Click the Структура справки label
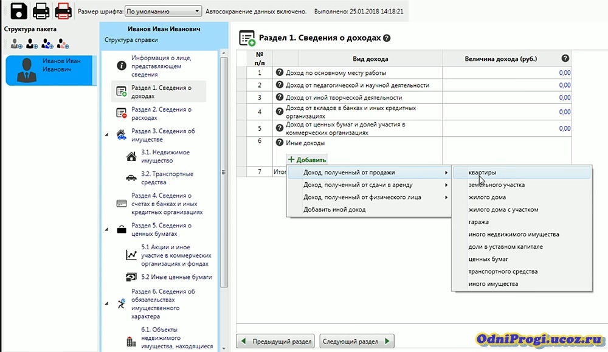608x352 pixels. [131, 40]
